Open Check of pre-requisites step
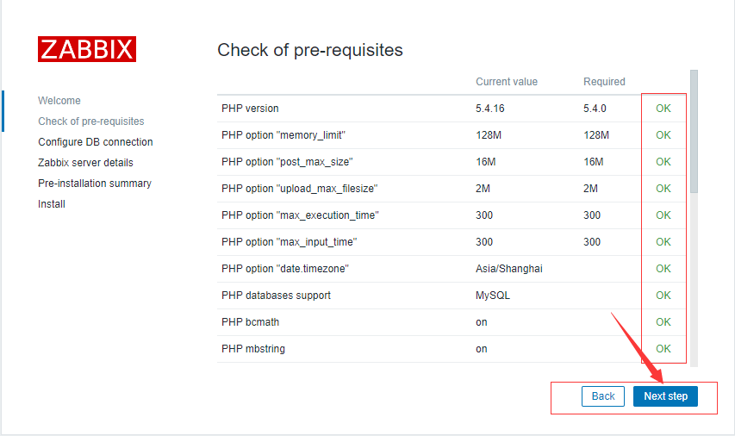735x436 pixels. (90, 121)
